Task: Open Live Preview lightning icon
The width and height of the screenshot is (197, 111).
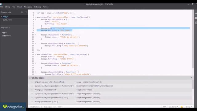Action: (x=196, y=13)
